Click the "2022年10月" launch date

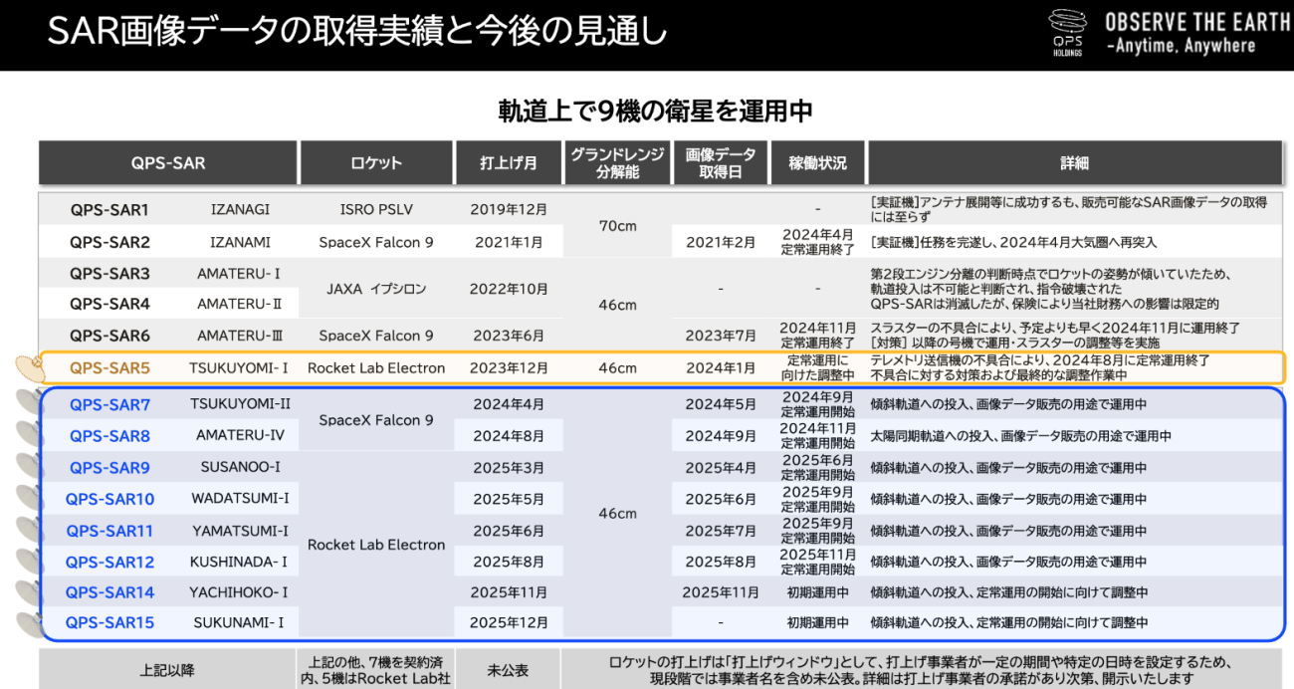tap(510, 289)
